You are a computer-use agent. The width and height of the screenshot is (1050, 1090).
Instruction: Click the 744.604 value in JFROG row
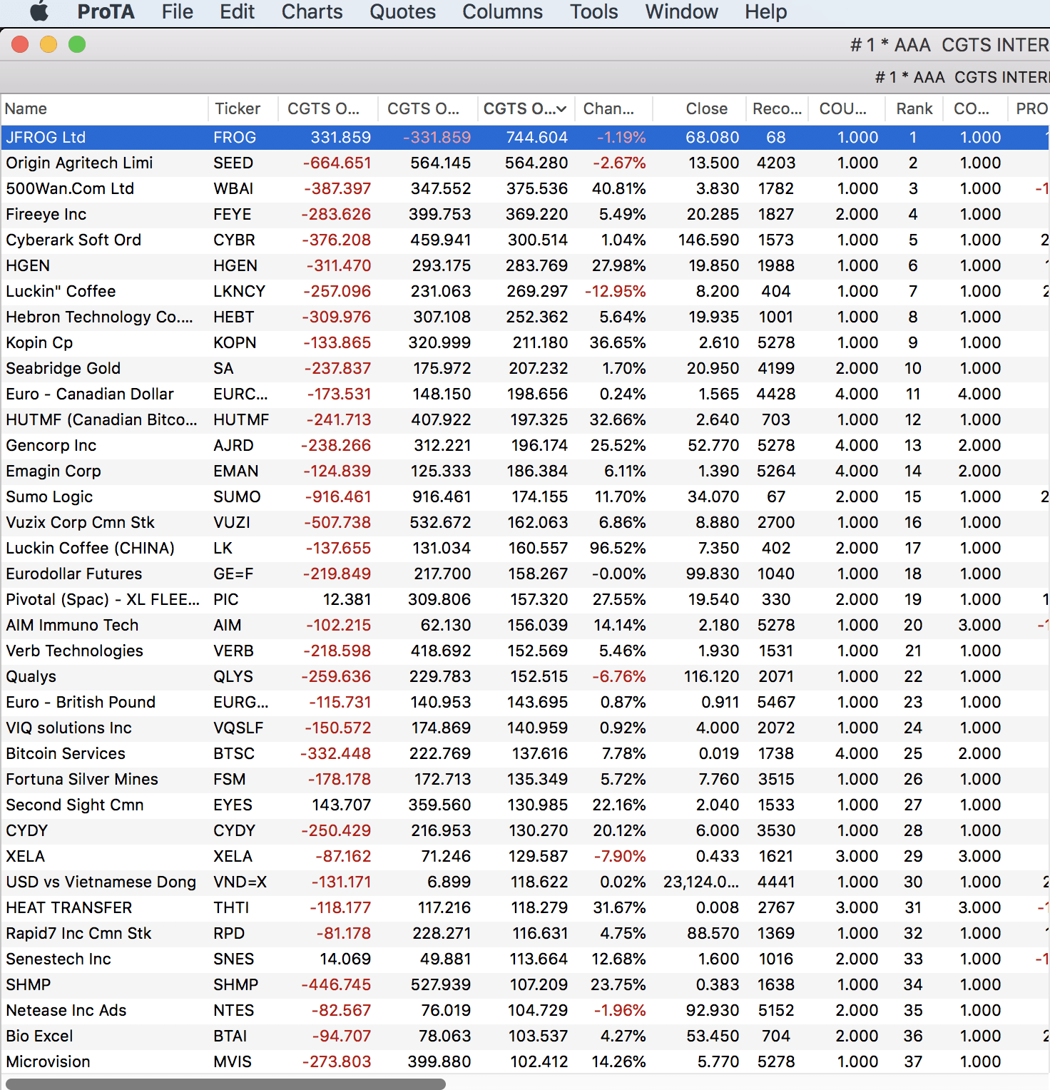536,137
